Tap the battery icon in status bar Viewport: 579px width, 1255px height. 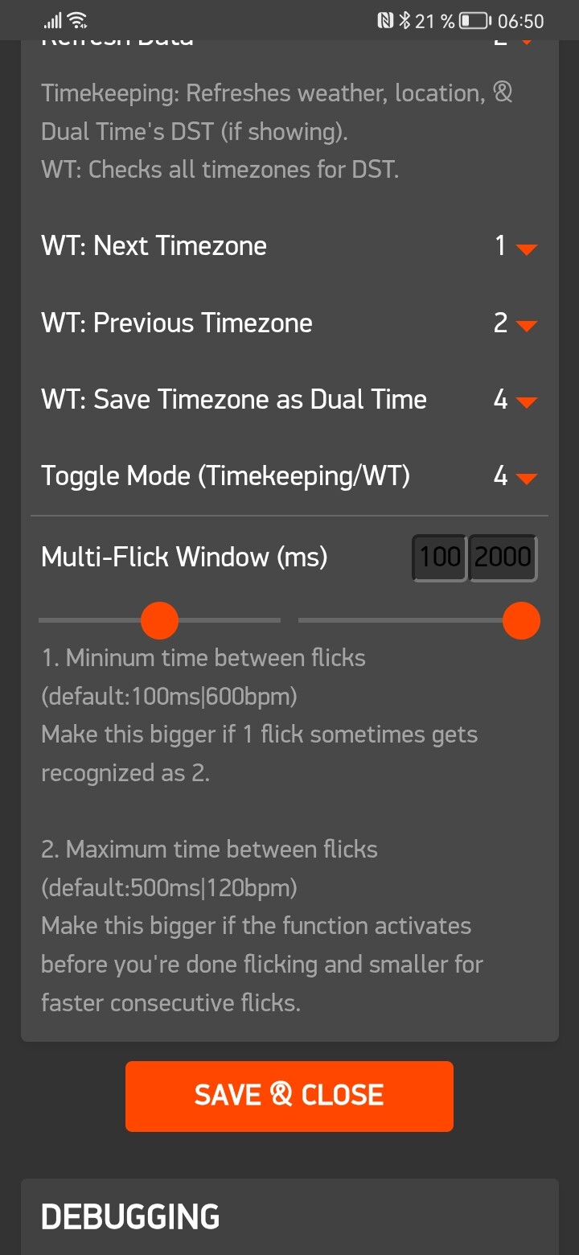click(x=474, y=21)
